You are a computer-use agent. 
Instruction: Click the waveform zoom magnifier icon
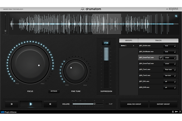point(176,16)
